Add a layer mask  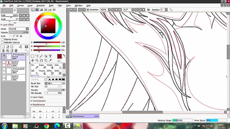point(26,47)
